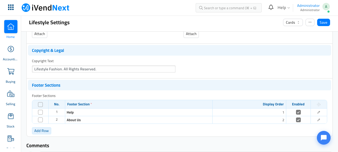
Task: Select all footer section rows checkbox
Action: click(40, 105)
